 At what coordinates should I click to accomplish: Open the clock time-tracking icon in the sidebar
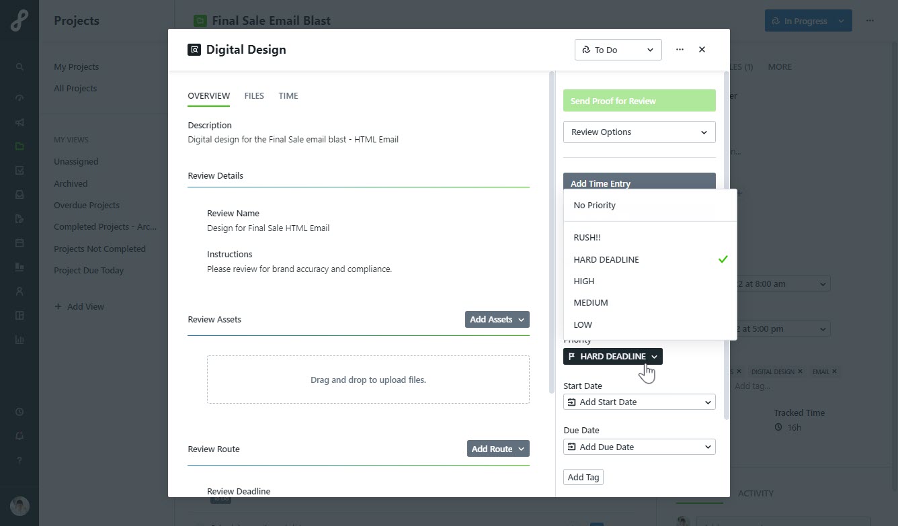(19, 412)
